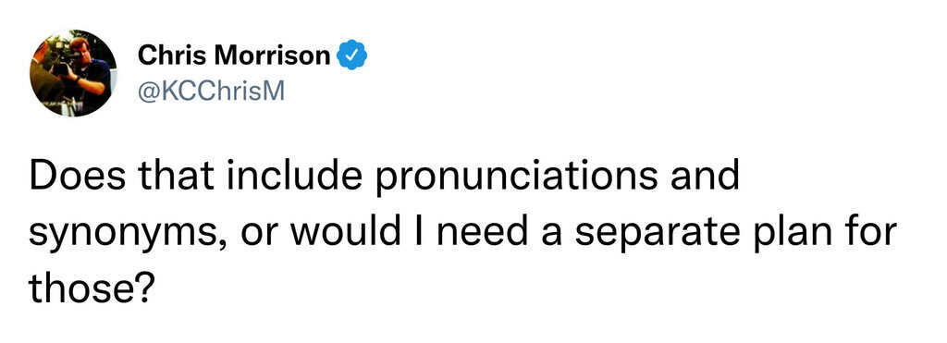947x343 pixels.
Task: Click the word "would" in the tweet
Action: coord(348,232)
